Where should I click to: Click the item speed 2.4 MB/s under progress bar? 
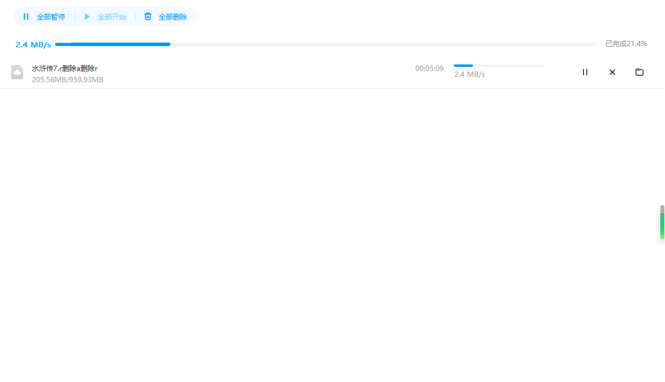470,74
